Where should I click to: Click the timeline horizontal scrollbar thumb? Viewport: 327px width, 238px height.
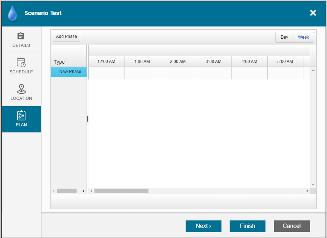[121, 191]
